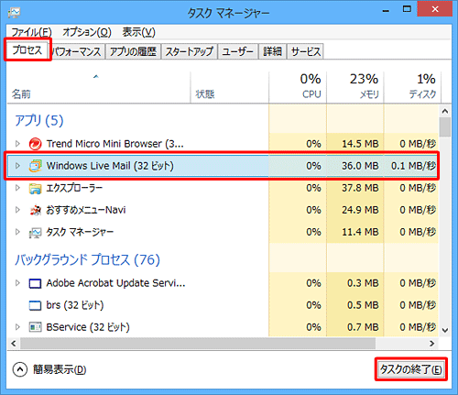Sort by the 名前 column header
The height and width of the screenshot is (395, 458).
[x=99, y=87]
